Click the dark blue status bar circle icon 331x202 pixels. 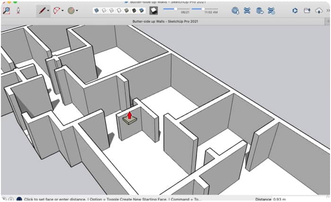(x=19, y=199)
